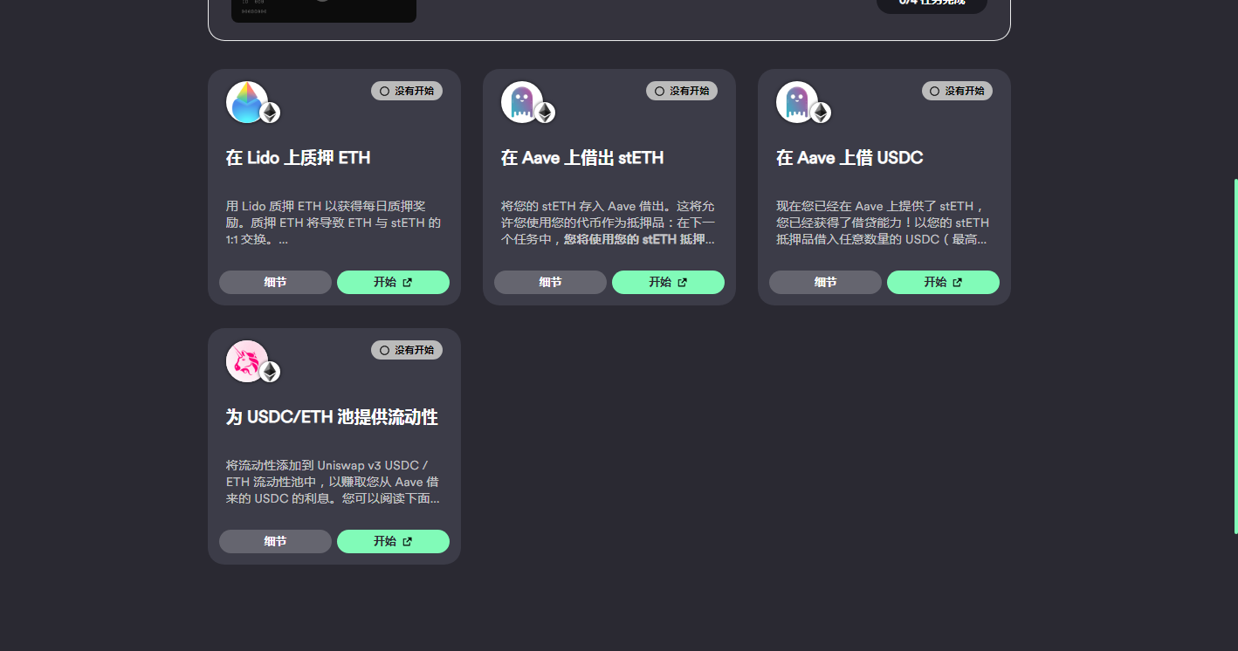The height and width of the screenshot is (651, 1238).
Task: Open 细节 for Lido staking task
Action: [275, 282]
